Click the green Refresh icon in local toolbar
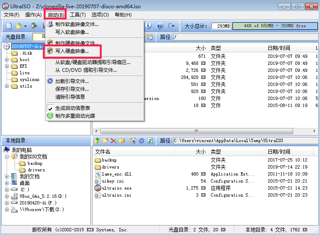The width and height of the screenshot is (320, 235). tap(150, 141)
